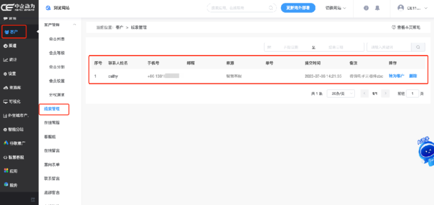
Task: Click the 手机号 column header
Action: click(153, 63)
